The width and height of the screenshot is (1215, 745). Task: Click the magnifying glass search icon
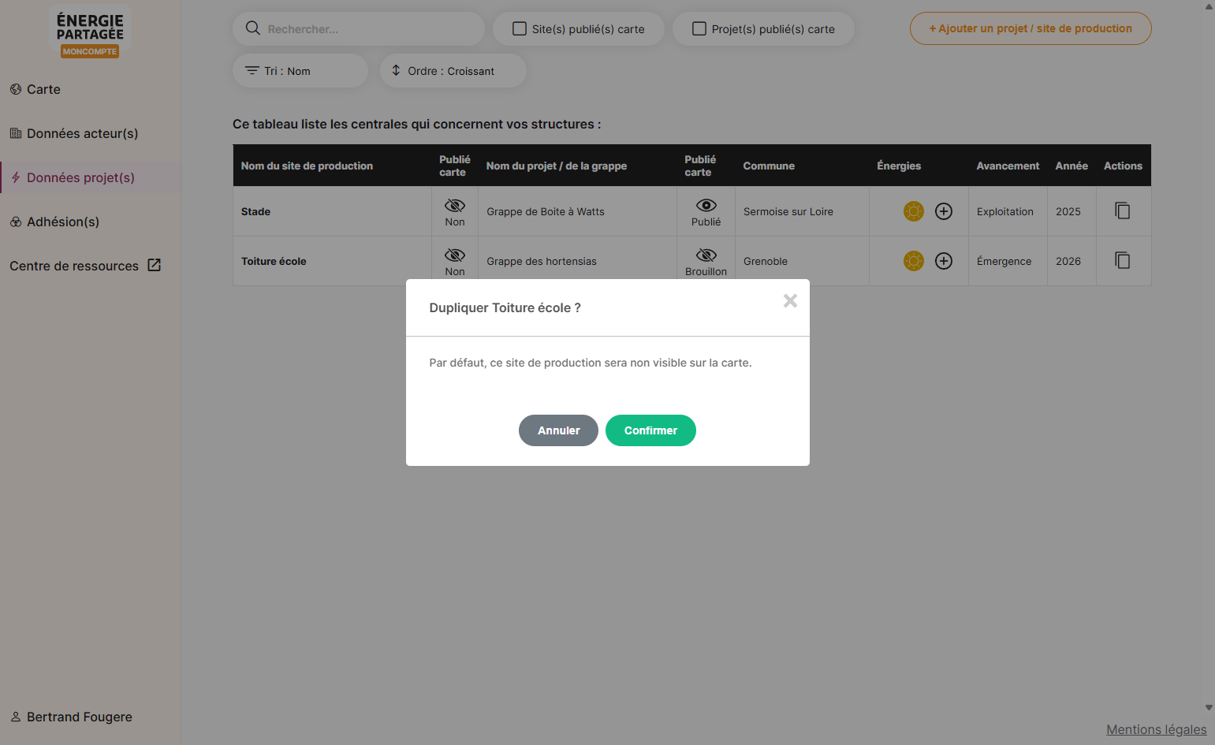(253, 28)
